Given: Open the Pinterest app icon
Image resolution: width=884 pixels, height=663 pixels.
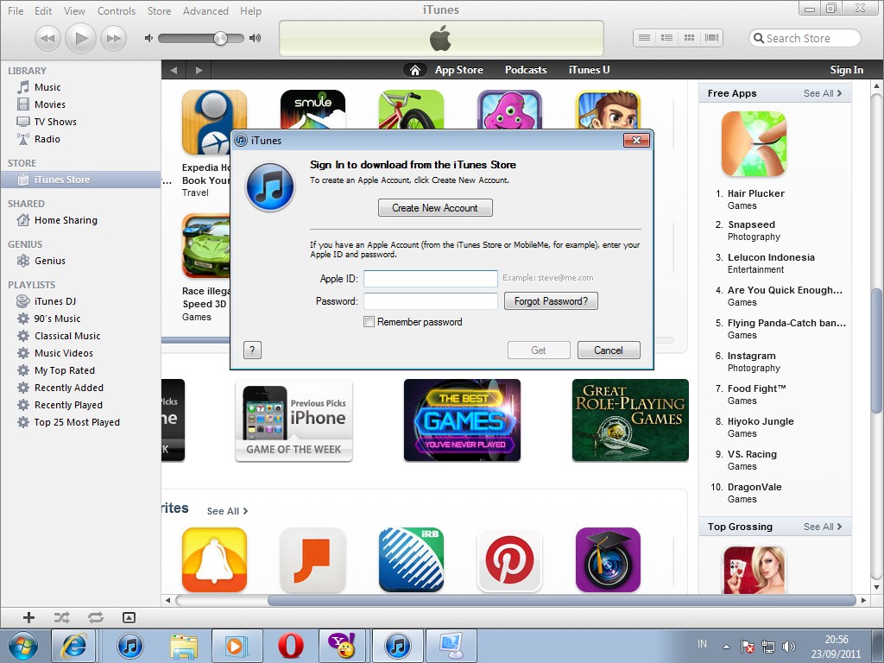Looking at the screenshot, I should click(x=509, y=559).
